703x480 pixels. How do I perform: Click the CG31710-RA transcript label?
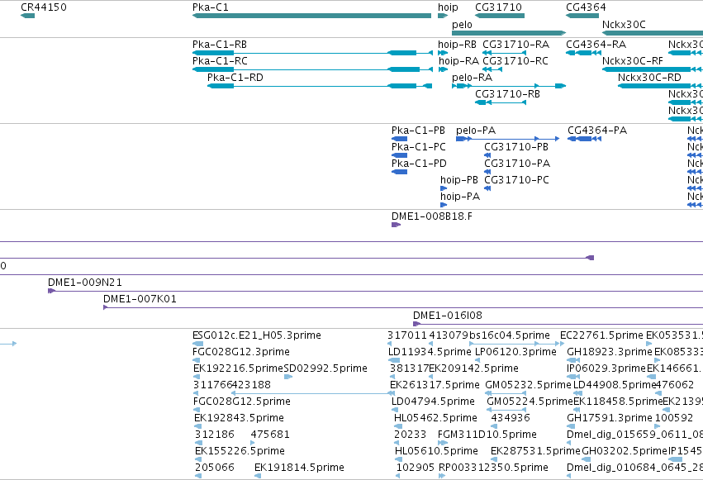(515, 45)
